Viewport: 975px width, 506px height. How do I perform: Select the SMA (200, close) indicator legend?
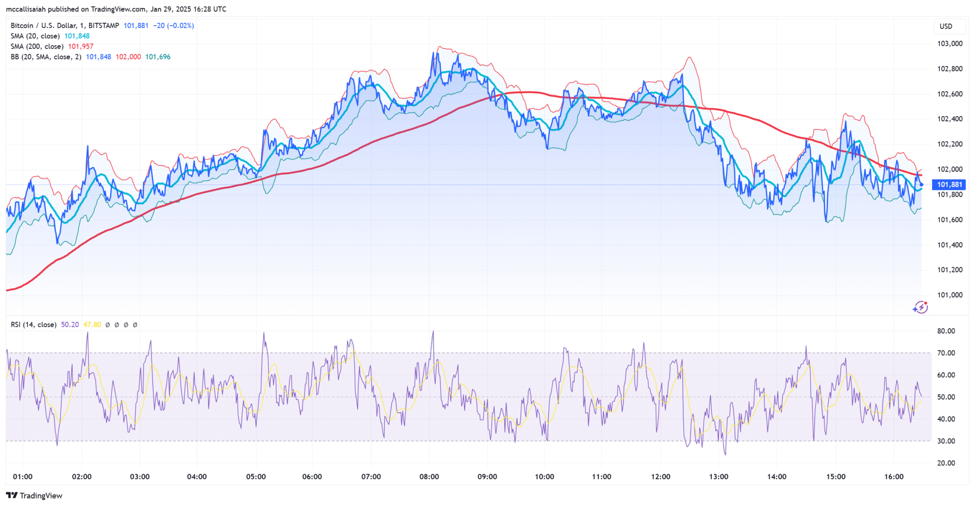click(x=37, y=47)
